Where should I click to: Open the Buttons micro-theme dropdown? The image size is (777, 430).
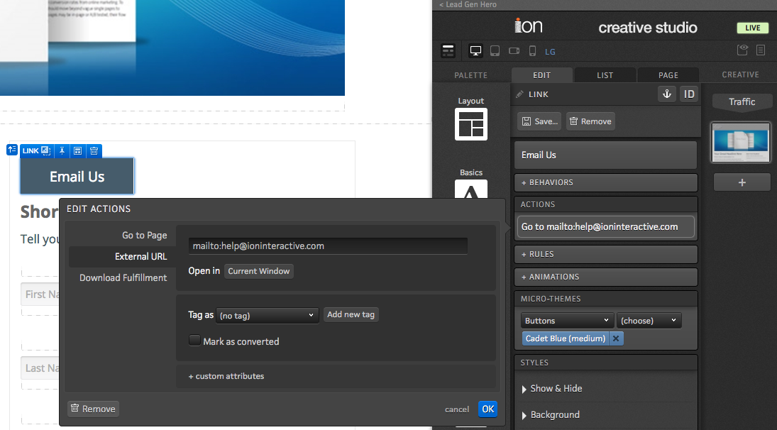click(x=566, y=321)
